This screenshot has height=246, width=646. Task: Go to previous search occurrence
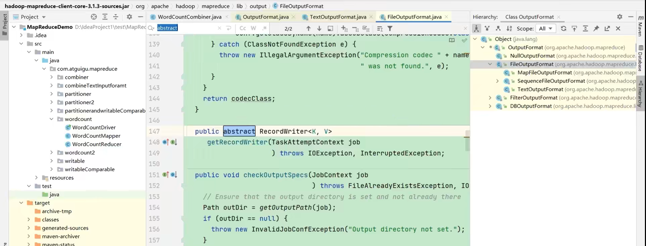pos(308,28)
